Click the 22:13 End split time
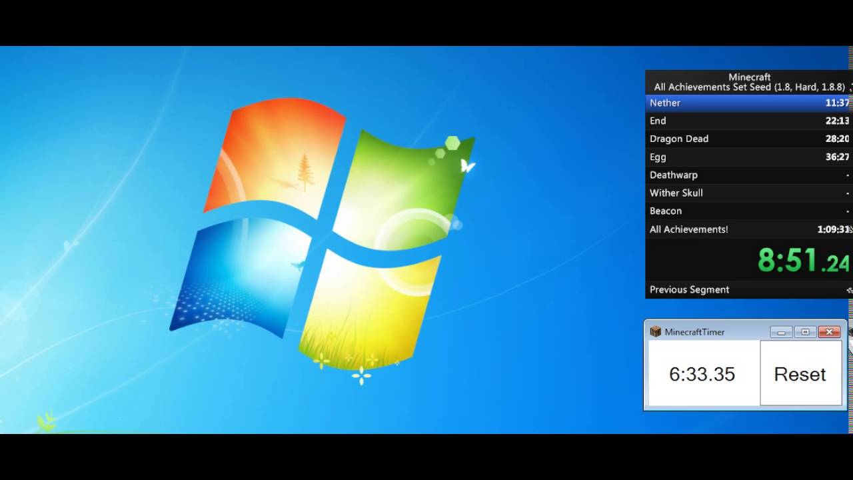The image size is (853, 480). 837,121
